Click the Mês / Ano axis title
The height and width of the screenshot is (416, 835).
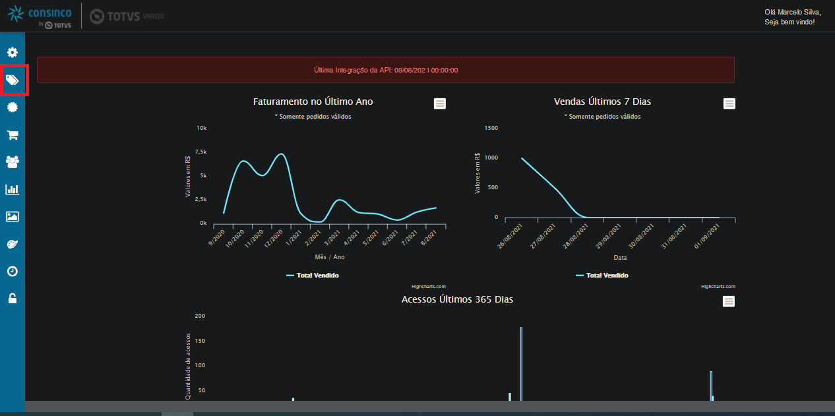(330, 257)
